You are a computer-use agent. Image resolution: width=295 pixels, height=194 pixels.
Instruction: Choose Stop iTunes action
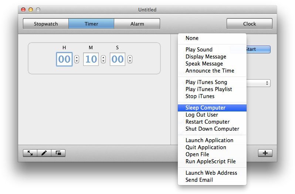point(212,96)
